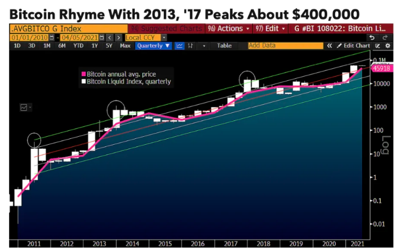Click the Local CCY currency field
This screenshot has width=399, height=249.
tap(143, 37)
